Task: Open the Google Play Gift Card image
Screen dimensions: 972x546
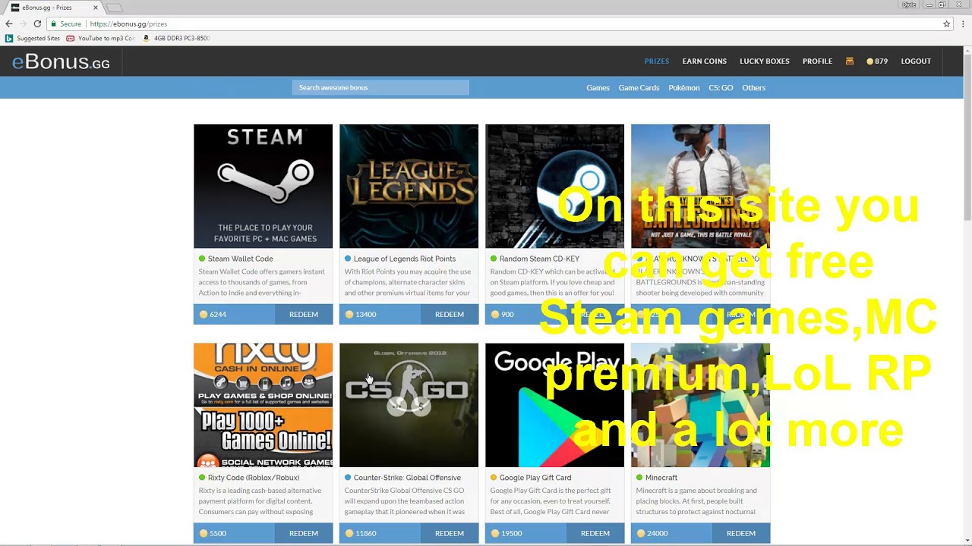Action: [x=554, y=405]
